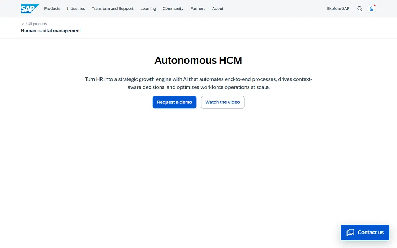The width and height of the screenshot is (397, 248).
Task: Open the Industries menu
Action: pyautogui.click(x=76, y=9)
